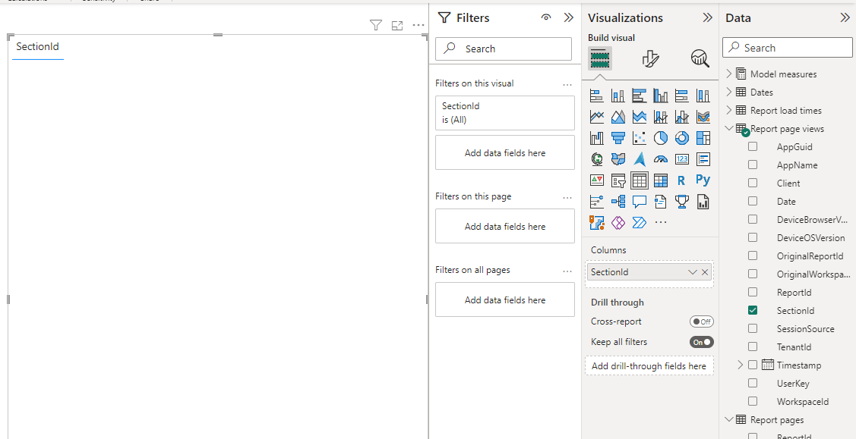Check the UserKey field

(753, 383)
